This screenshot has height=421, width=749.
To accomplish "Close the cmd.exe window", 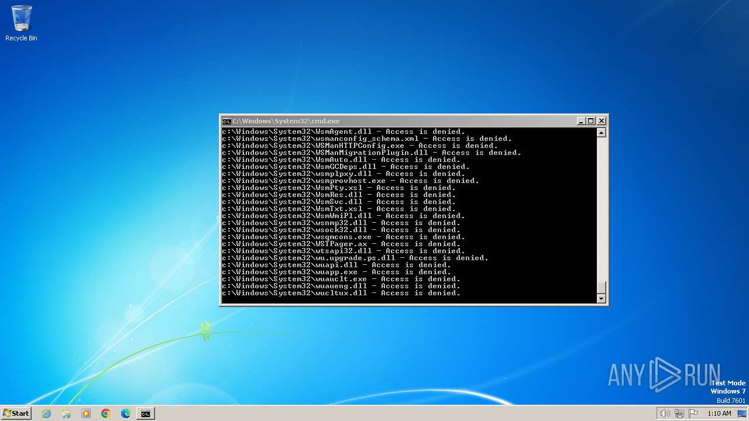I will [601, 121].
